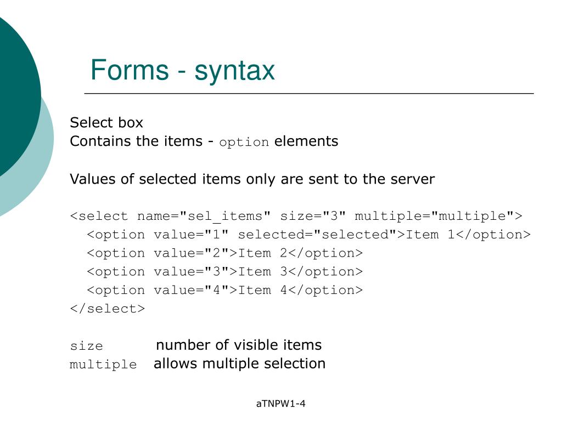The image size is (562, 421).
Task: Click the option line with selected="selected" Item 1
Action: (308, 235)
